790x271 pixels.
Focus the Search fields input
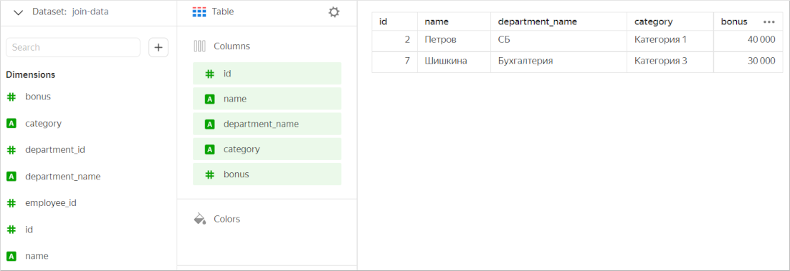coord(73,47)
